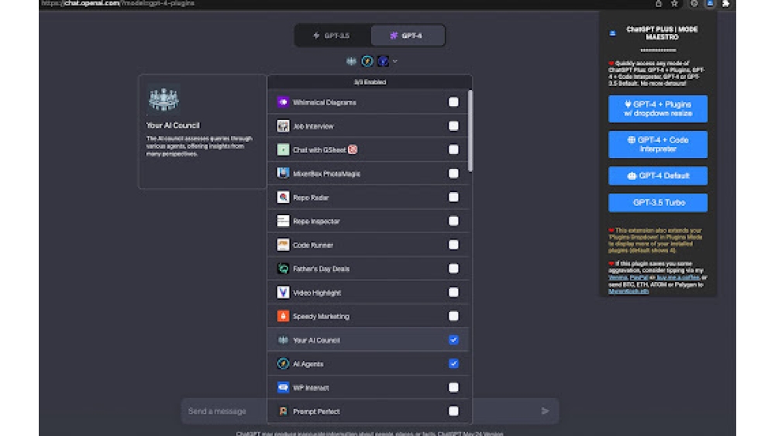
Task: Click the Repo Radar plugin icon
Action: (x=283, y=197)
